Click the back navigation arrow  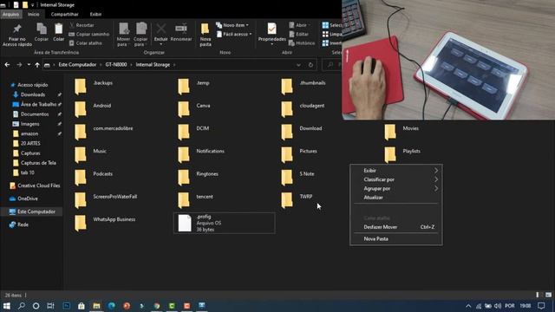pyautogui.click(x=7, y=65)
